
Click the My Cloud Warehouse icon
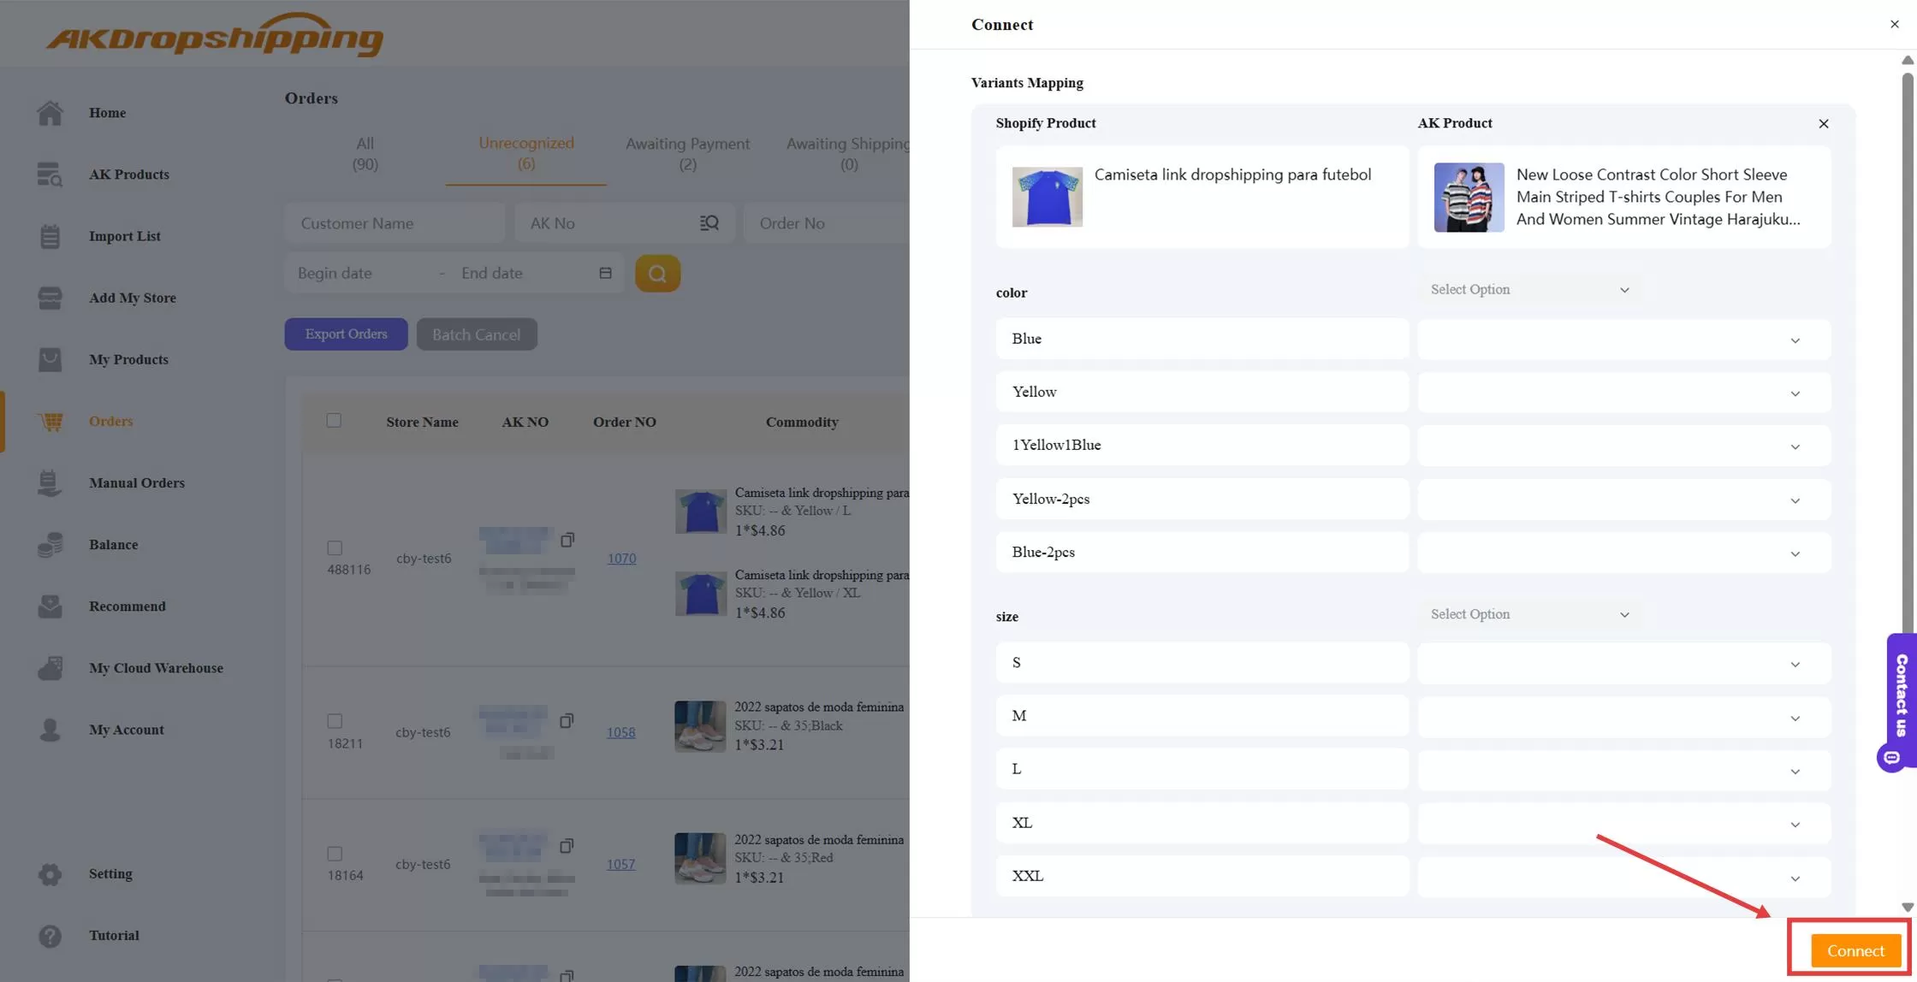click(50, 667)
